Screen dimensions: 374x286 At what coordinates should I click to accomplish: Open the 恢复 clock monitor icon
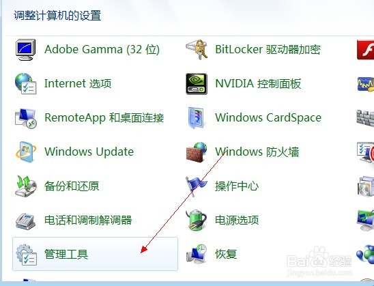tap(197, 254)
